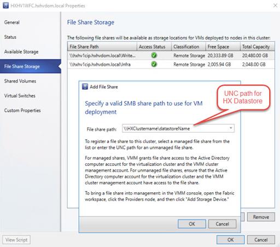Go to Virtual Switches page
This screenshot has height=247, width=280.
pyautogui.click(x=20, y=96)
